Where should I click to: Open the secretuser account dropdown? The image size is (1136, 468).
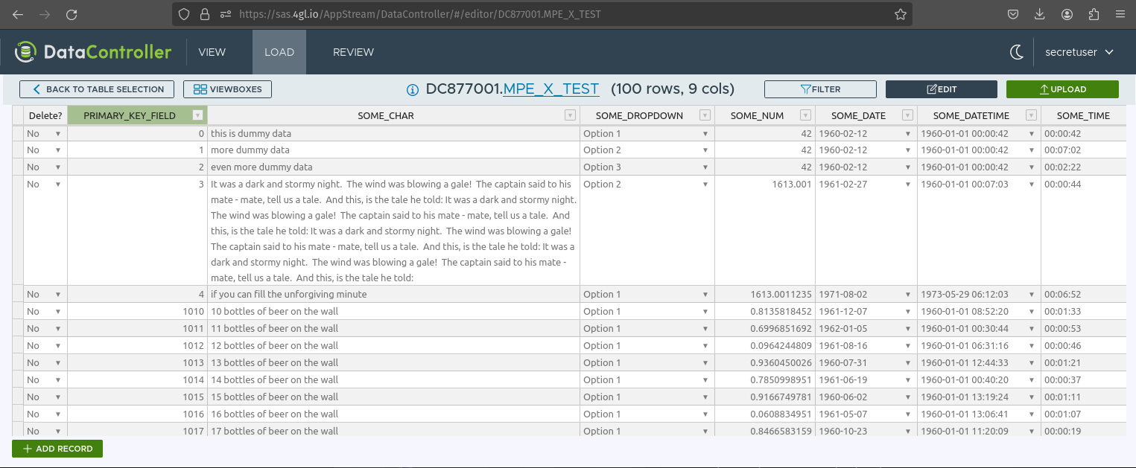click(1079, 52)
